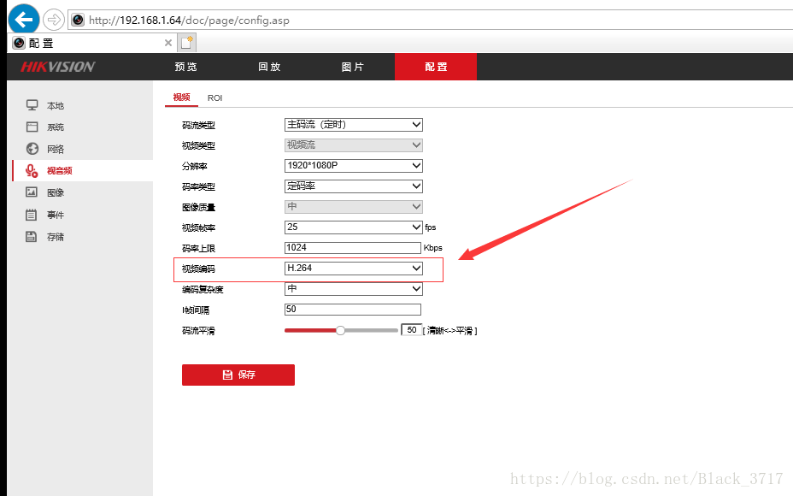Click the I帧间隔 input field
The image size is (793, 496).
(353, 310)
